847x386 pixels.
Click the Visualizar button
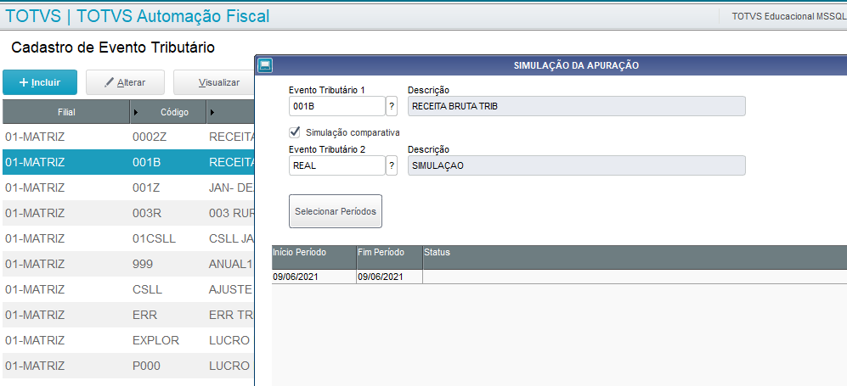coord(213,82)
